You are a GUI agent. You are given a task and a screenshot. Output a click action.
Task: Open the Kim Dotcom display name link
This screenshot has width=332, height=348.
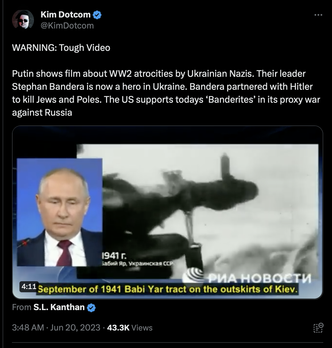click(66, 15)
